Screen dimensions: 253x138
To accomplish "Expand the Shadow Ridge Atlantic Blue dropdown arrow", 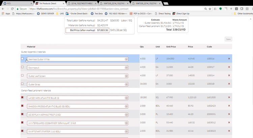I will coord(126,106).
